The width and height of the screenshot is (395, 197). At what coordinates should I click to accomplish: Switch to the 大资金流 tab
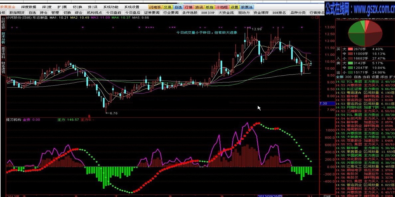point(226,13)
